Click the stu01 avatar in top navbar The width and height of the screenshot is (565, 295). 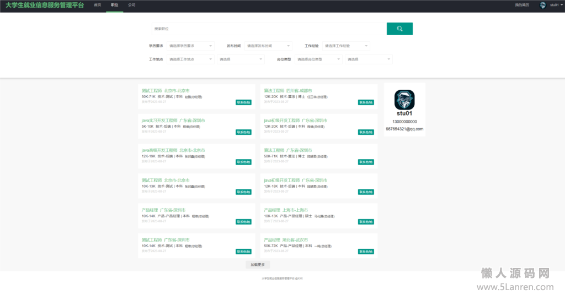(x=543, y=5)
